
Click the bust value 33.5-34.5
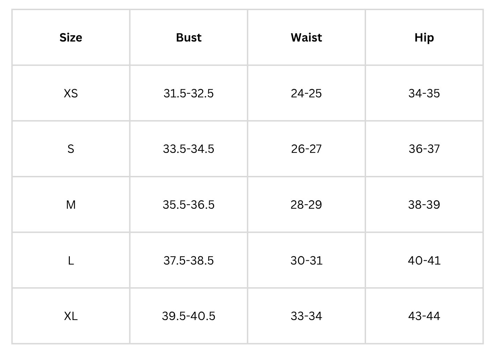click(x=189, y=149)
